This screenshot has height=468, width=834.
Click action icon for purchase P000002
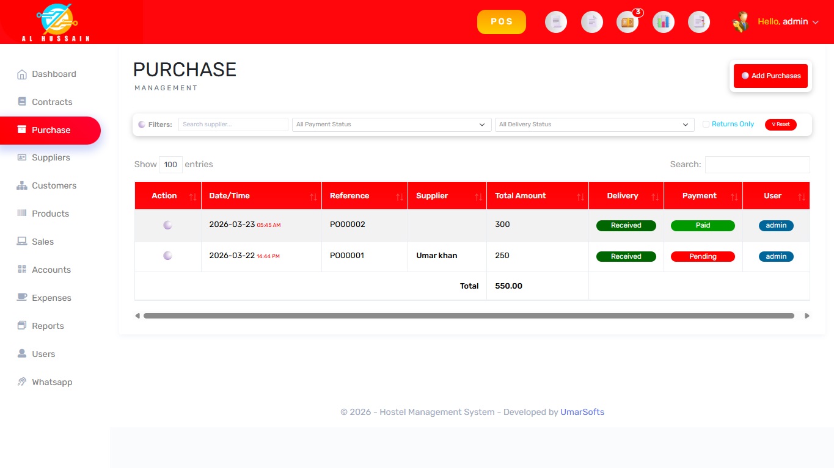pyautogui.click(x=167, y=225)
